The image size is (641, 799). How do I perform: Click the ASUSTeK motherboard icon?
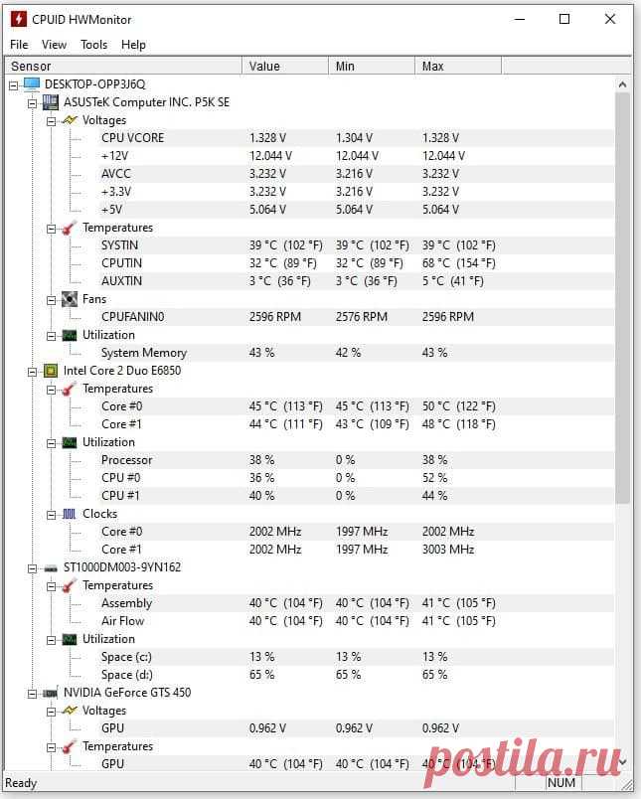tap(51, 102)
